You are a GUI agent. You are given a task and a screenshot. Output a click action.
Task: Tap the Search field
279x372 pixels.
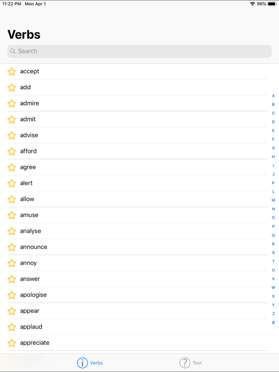pos(139,51)
